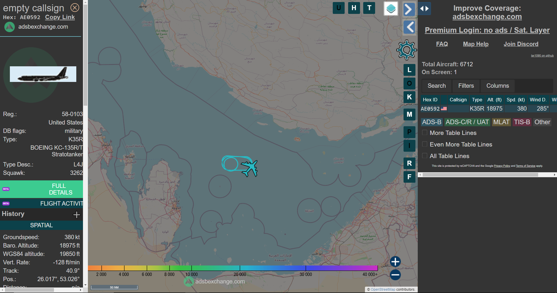
Task: Click the registration value 58-0103
Action: click(x=72, y=114)
